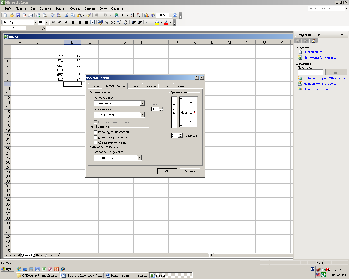Click the Merge and Center icon
This screenshot has width=349, height=279.
(92, 22)
